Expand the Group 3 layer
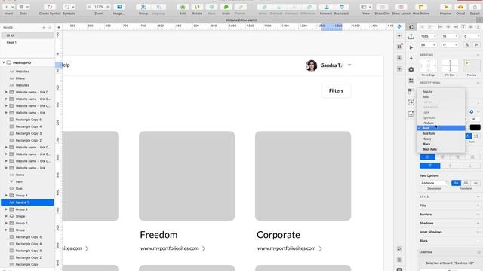The image size is (483, 271). [6, 209]
